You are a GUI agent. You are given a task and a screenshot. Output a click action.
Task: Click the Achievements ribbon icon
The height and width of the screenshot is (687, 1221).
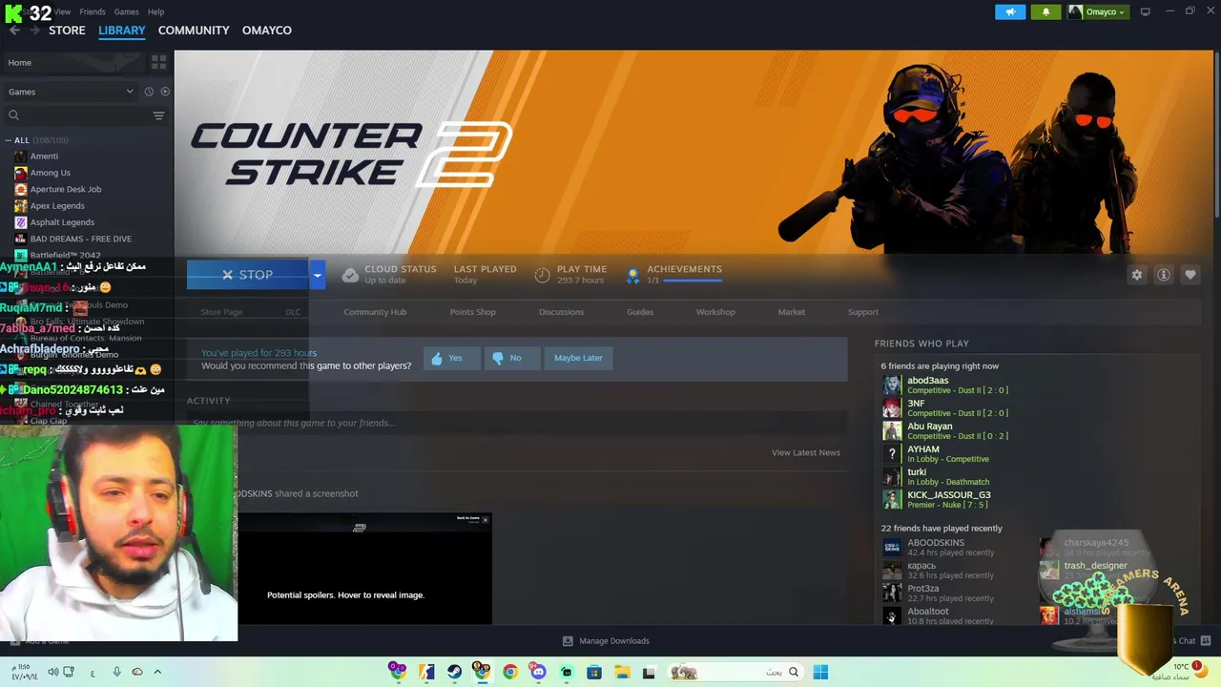coord(632,275)
